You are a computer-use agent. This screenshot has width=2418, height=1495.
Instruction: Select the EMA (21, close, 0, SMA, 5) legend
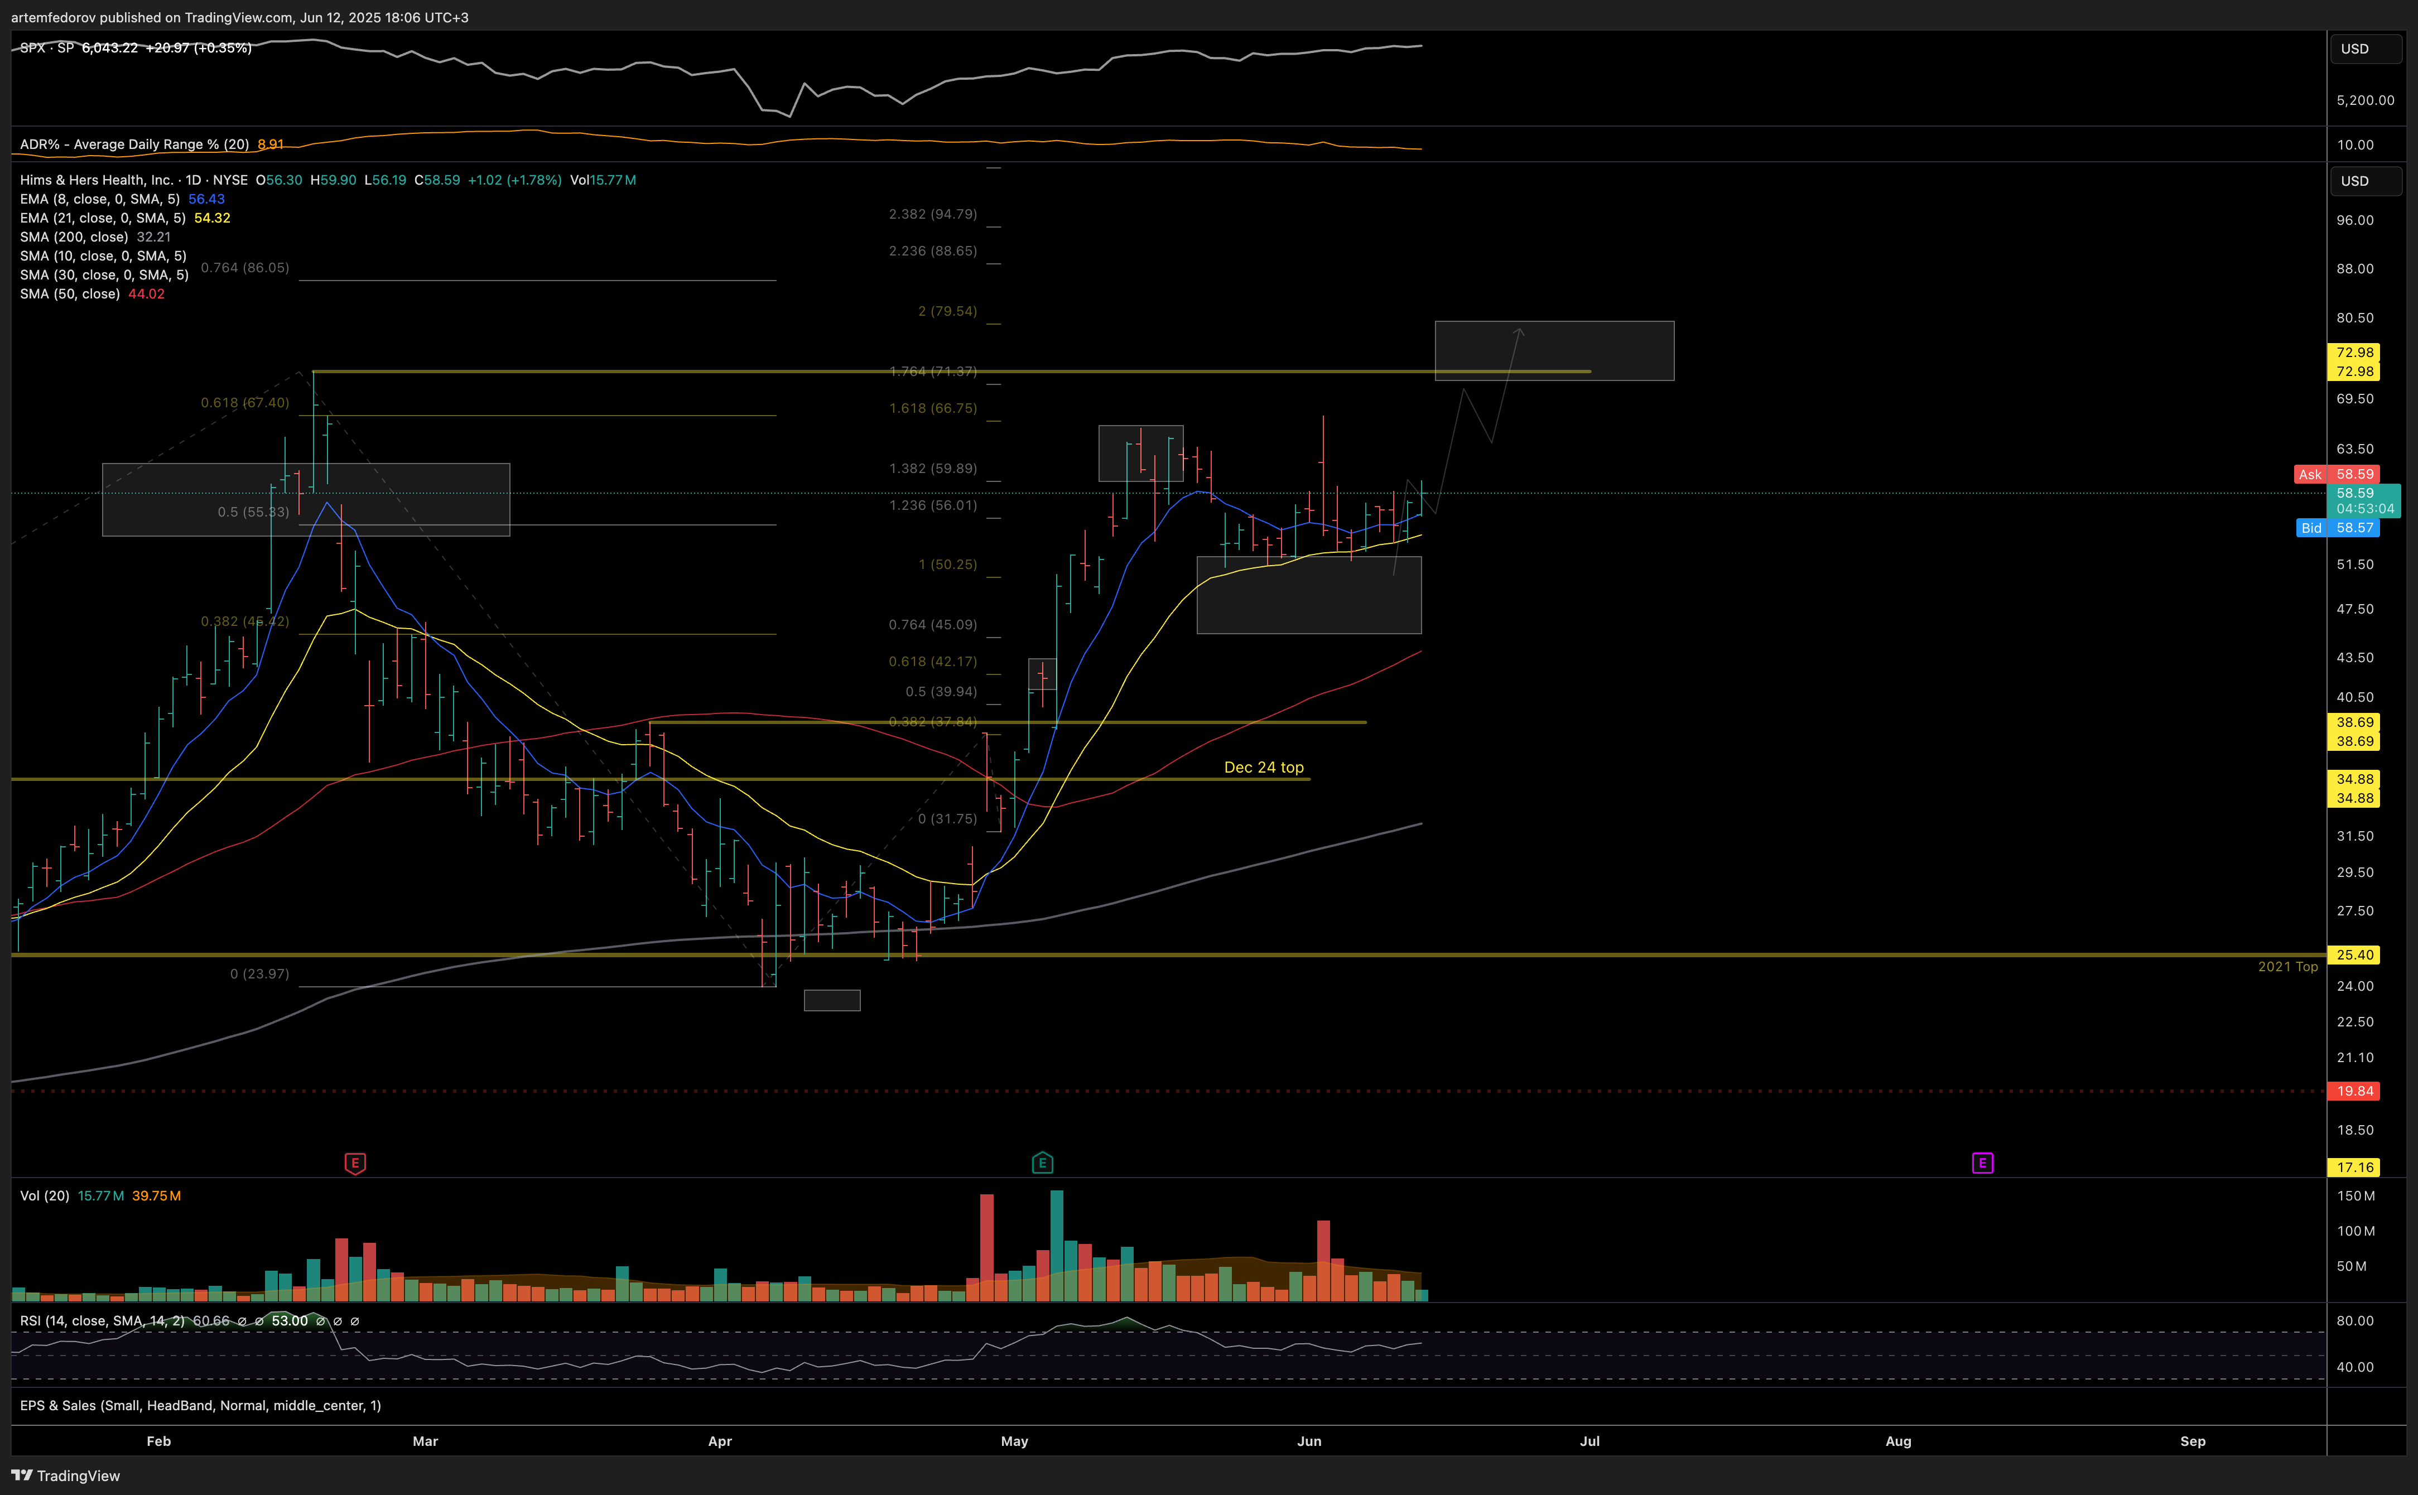click(x=103, y=218)
